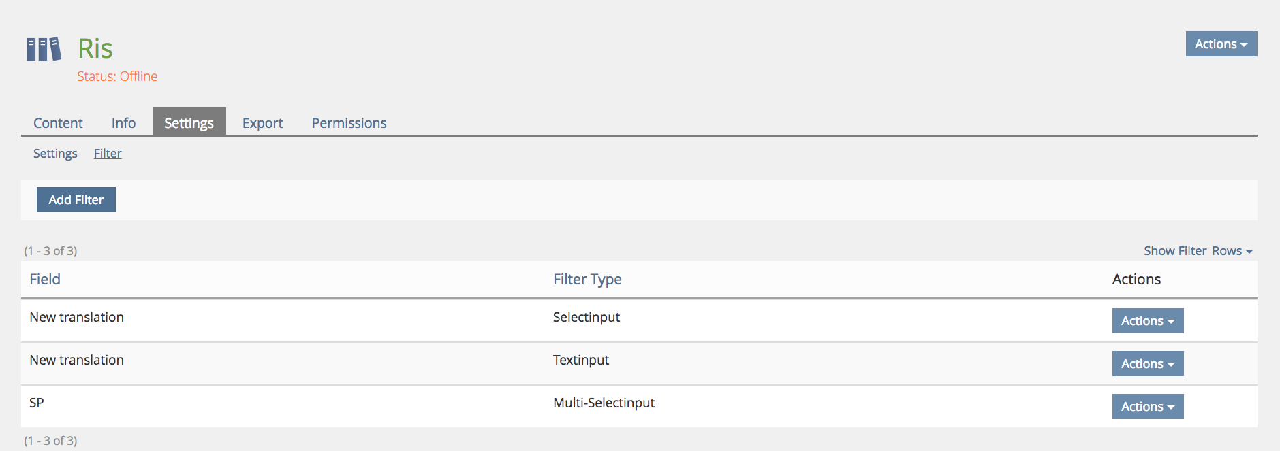The height and width of the screenshot is (451, 1280).
Task: Open the top-right page Actions dropdown
Action: (x=1221, y=44)
